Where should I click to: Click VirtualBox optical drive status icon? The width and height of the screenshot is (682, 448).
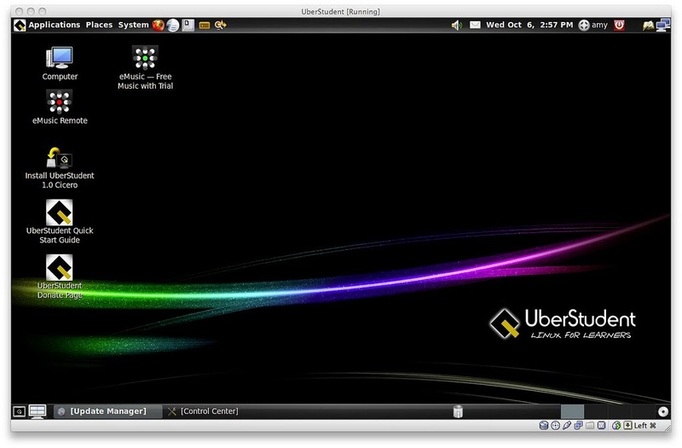556,425
